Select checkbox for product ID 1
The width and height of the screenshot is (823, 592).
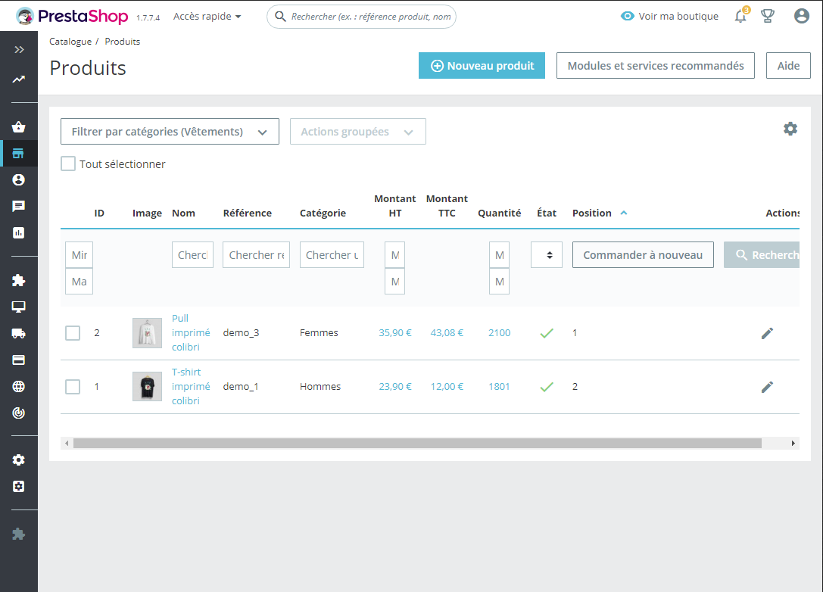(73, 387)
